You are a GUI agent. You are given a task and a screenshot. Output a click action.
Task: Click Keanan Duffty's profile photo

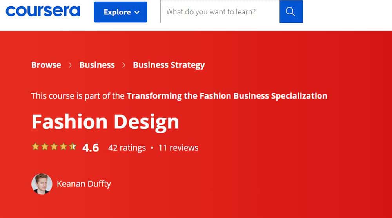point(42,184)
